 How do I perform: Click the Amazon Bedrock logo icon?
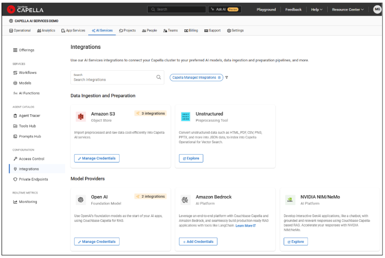tap(185, 200)
